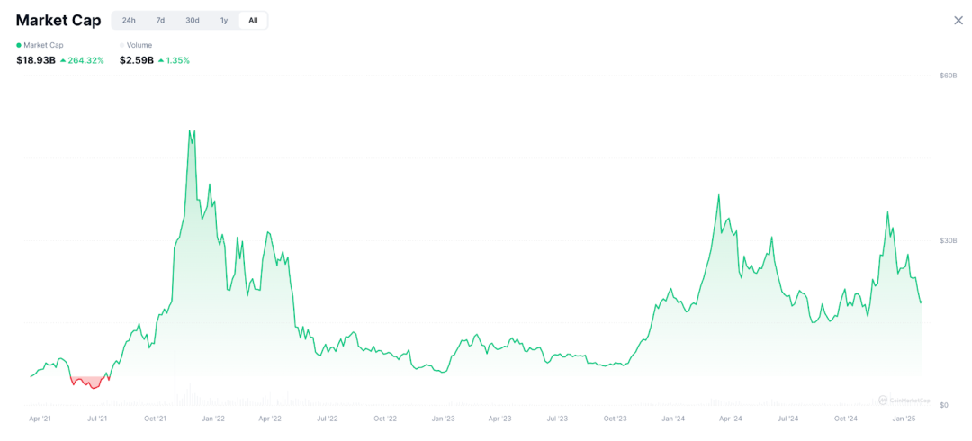Choose the 1y time range tab
This screenshot has width=972, height=441.
[x=224, y=20]
